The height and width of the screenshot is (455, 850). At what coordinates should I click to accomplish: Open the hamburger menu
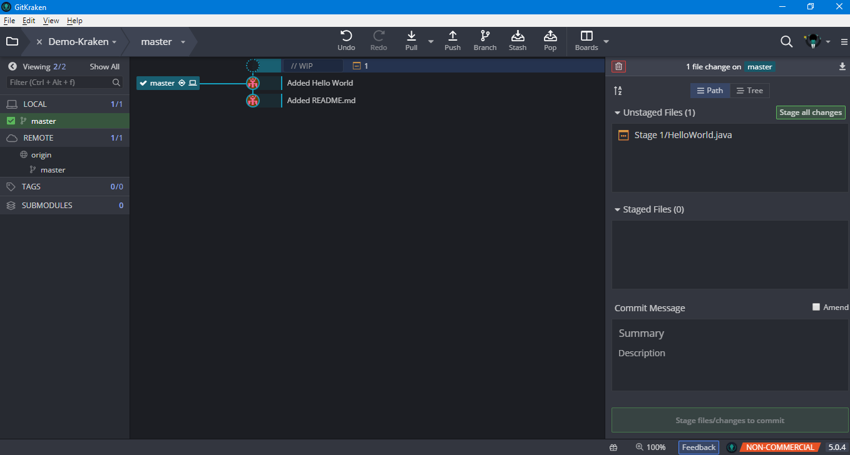tap(844, 42)
